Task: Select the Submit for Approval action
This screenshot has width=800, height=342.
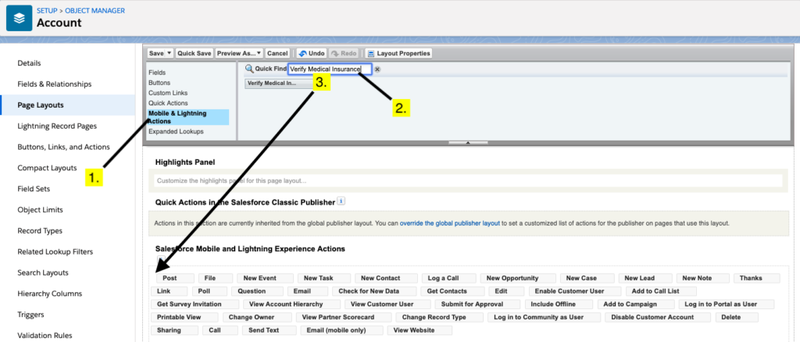Action: (477, 304)
